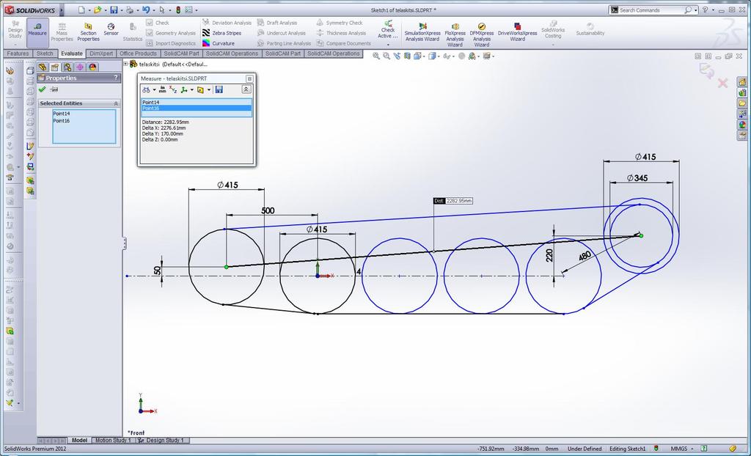Click the save icon in Measure dialog
Viewport: 751px width, 456px height.
point(219,89)
